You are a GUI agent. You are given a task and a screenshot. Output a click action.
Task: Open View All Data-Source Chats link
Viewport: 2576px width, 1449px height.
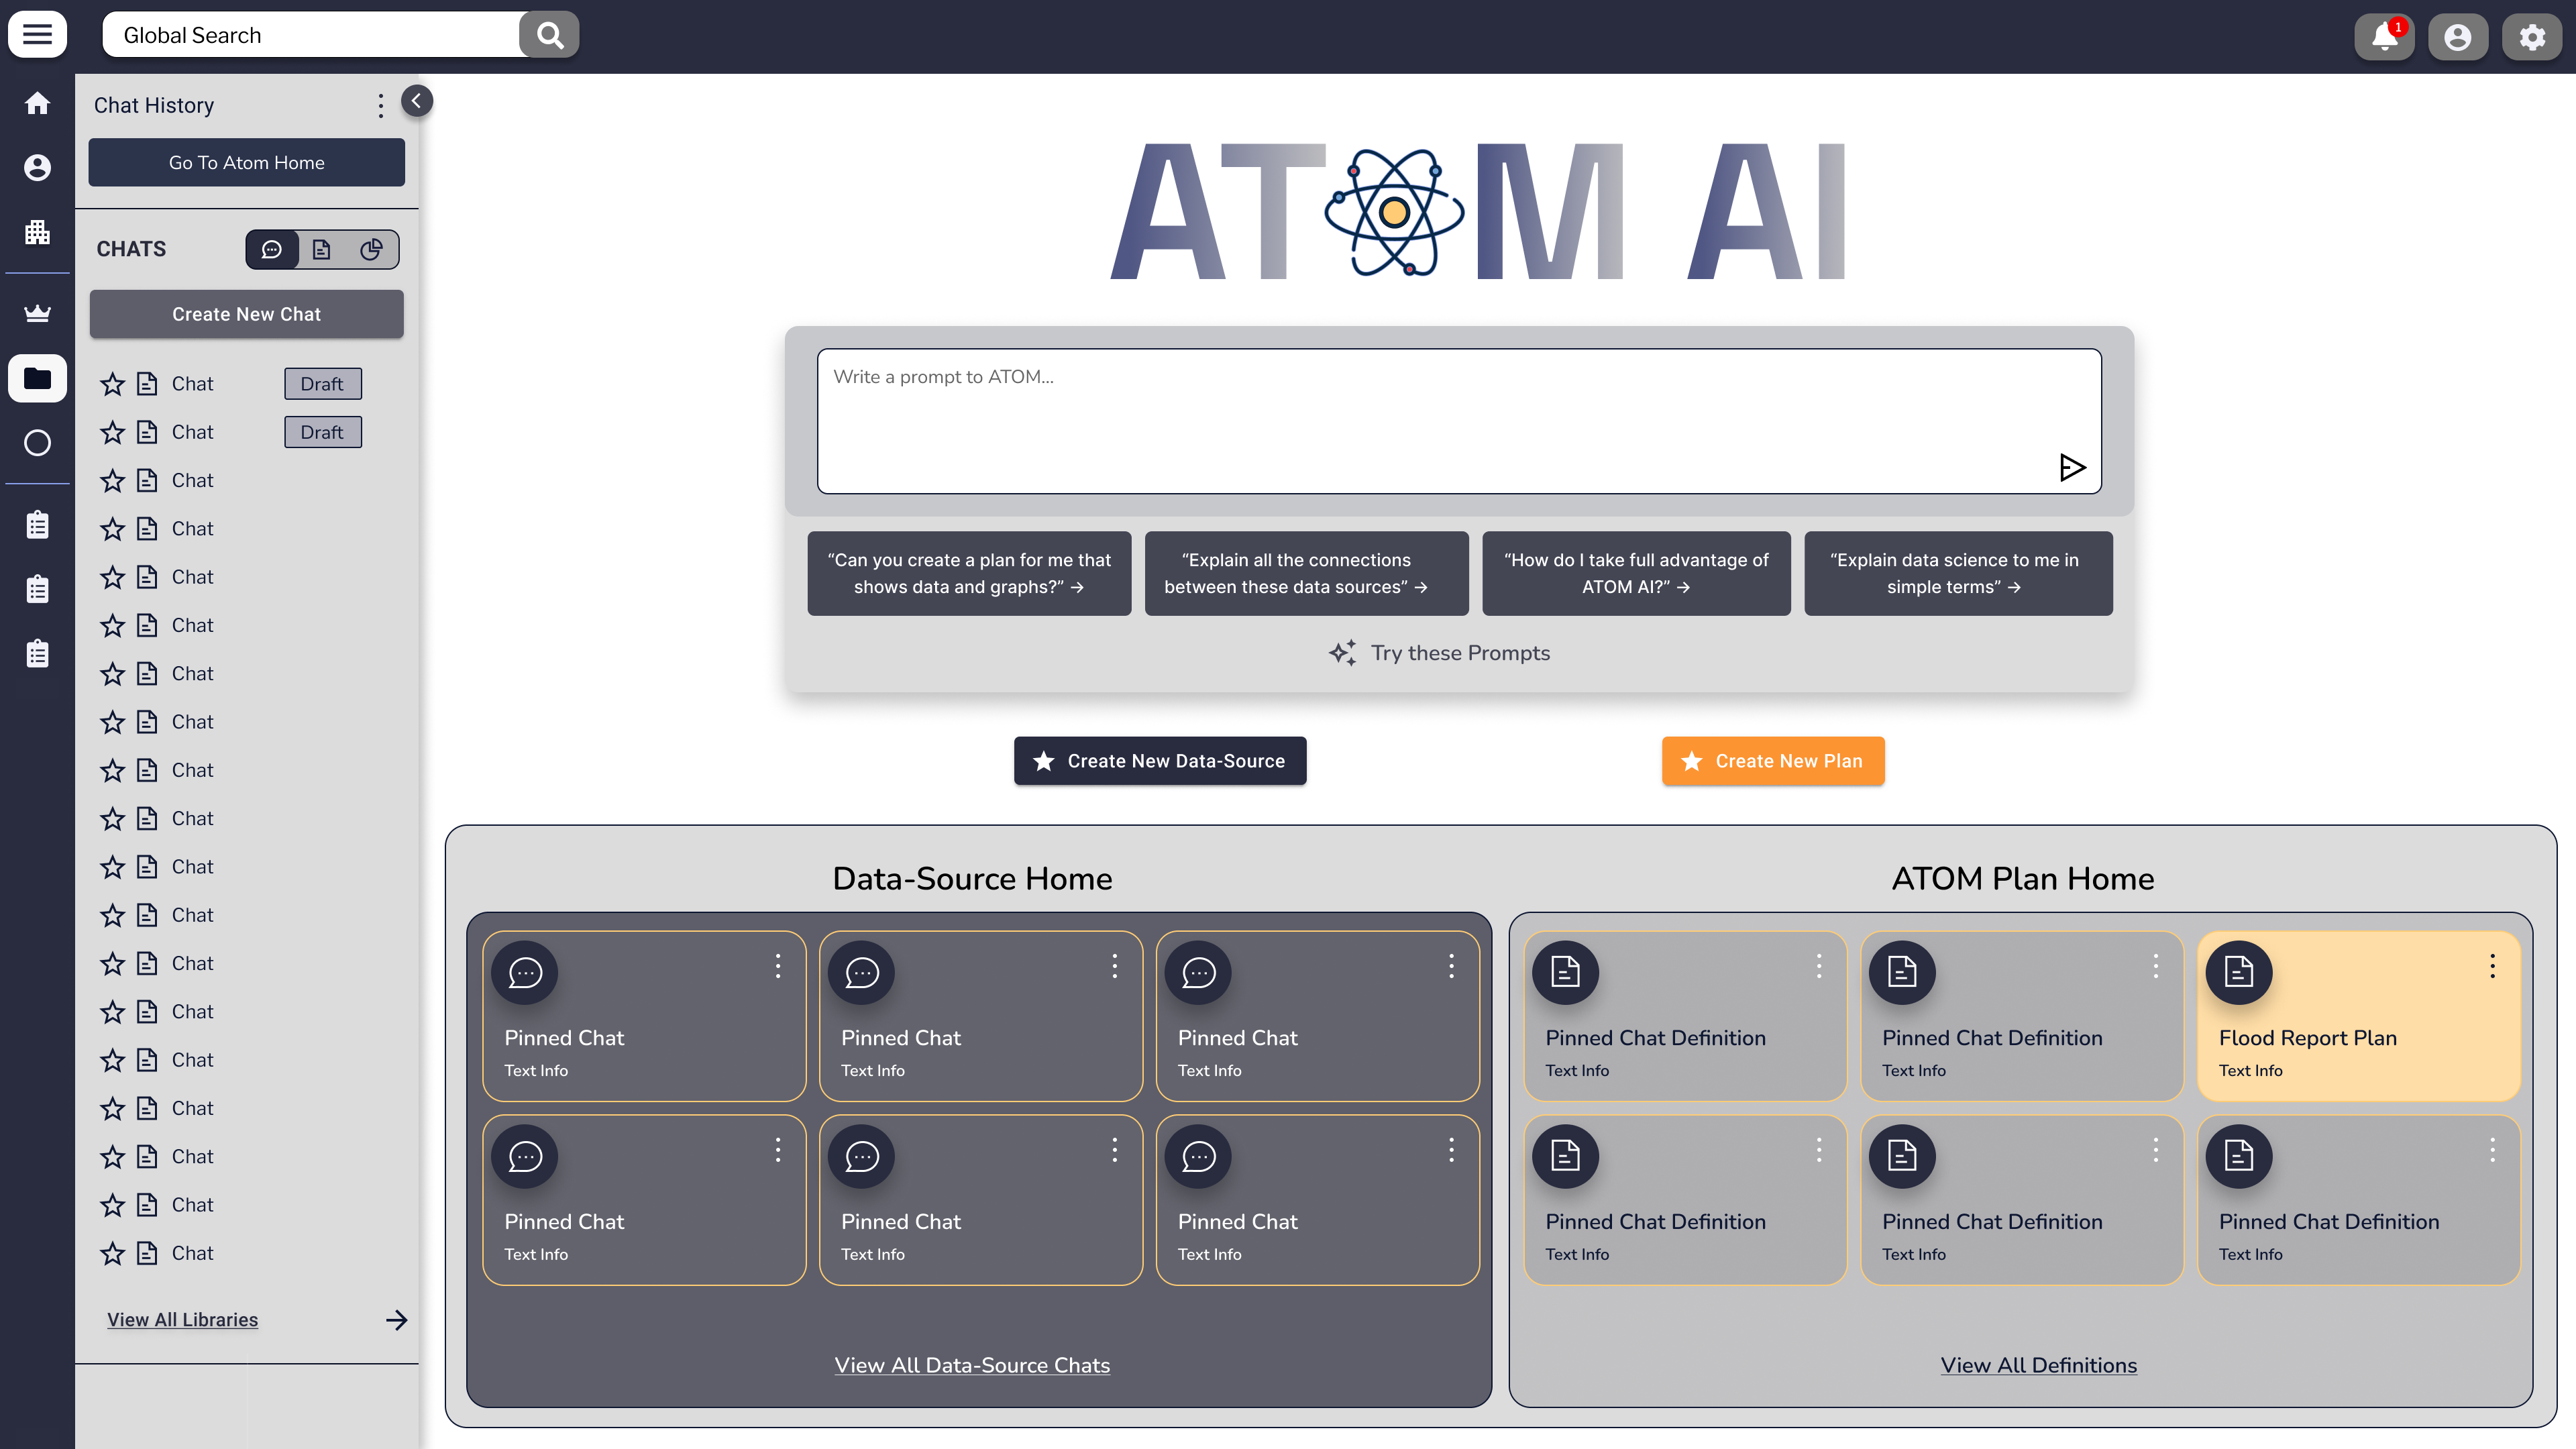click(x=972, y=1365)
